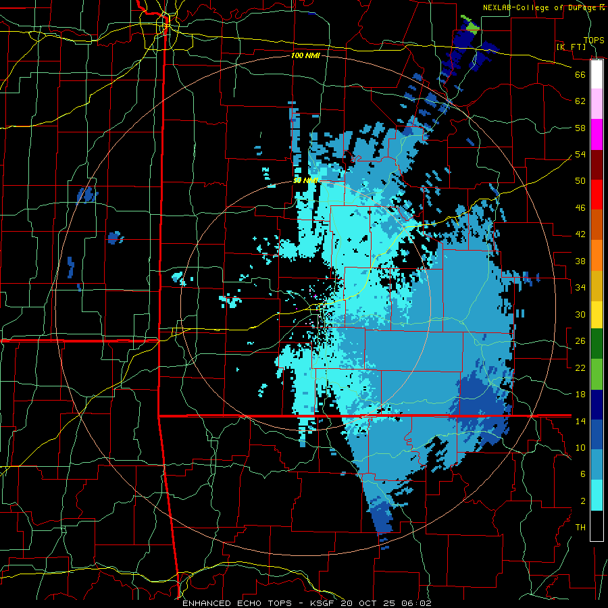Click the "NEXLAB-College of DuPage" credit text
608x608 pixels.
(540, 7)
